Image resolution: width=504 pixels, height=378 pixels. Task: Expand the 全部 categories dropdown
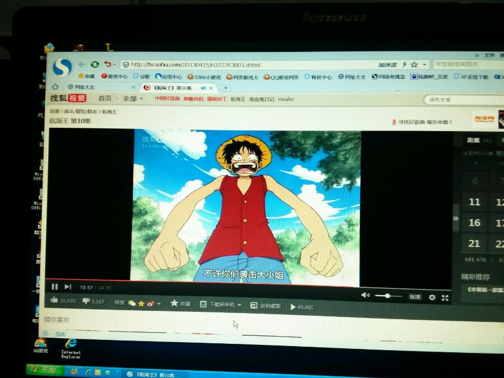pyautogui.click(x=133, y=99)
